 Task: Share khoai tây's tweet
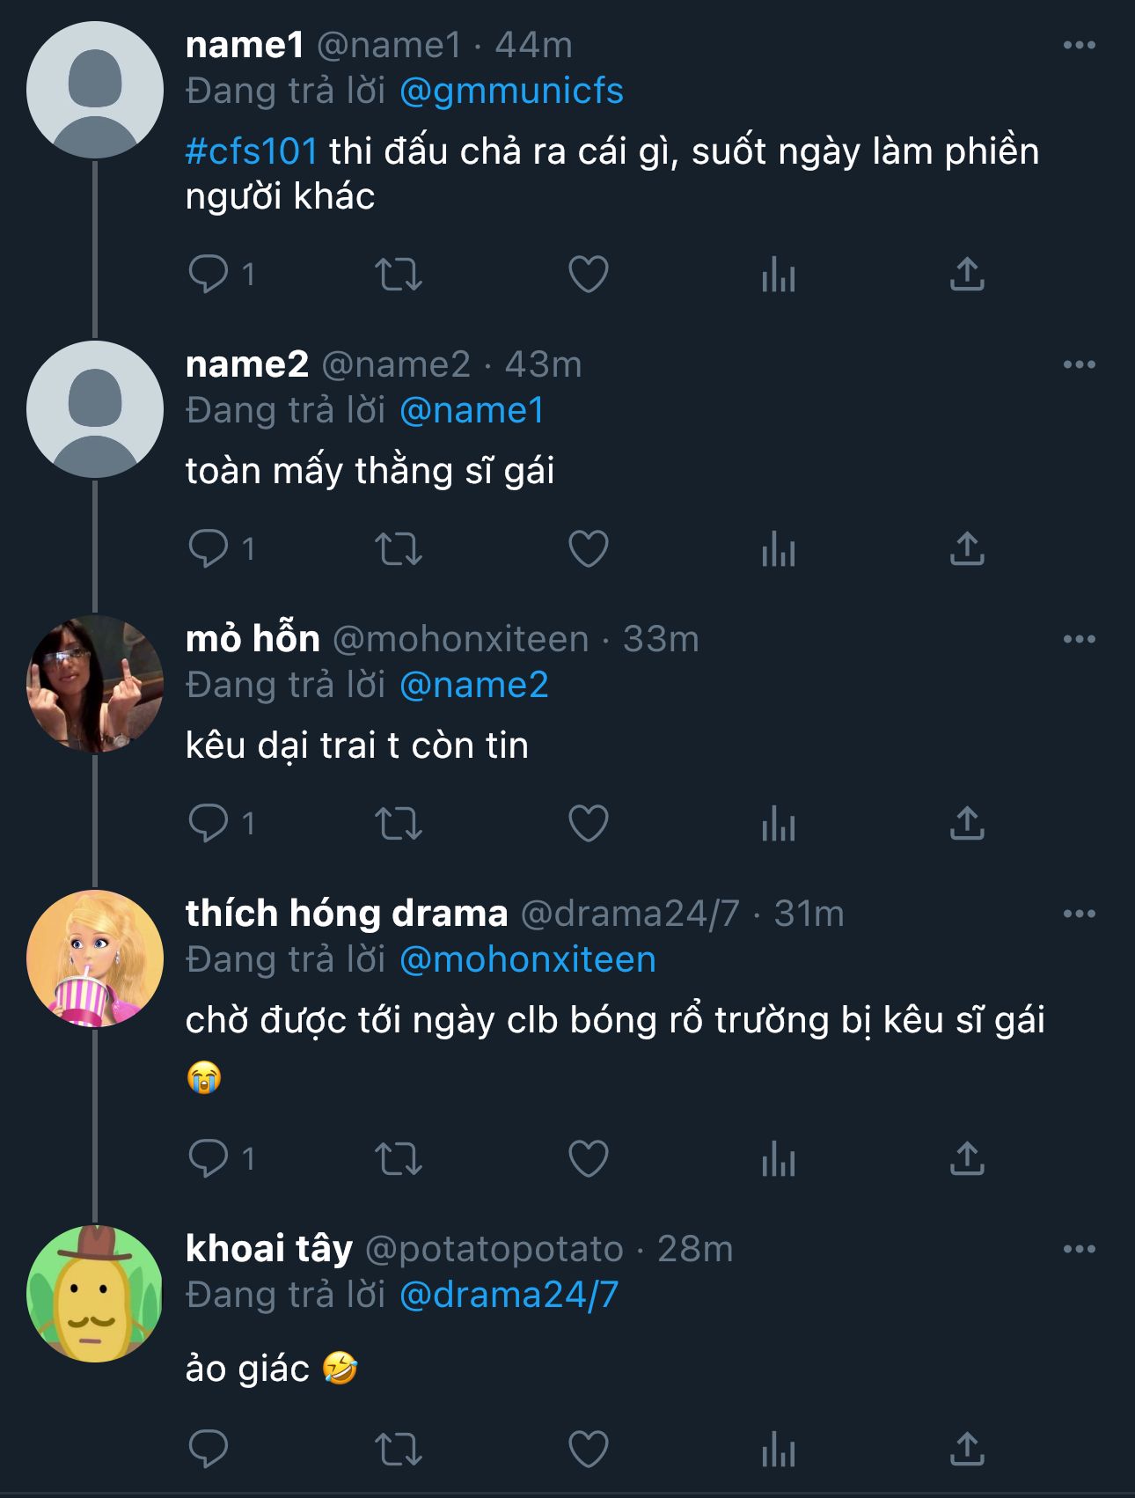(x=967, y=1448)
